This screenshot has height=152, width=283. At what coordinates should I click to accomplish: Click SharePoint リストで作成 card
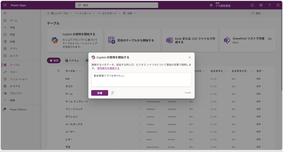248,40
